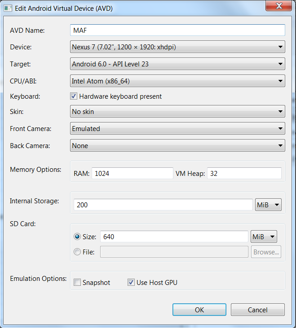The image size is (296, 328).
Task: Edit the AVD Name field
Action: [x=177, y=30]
